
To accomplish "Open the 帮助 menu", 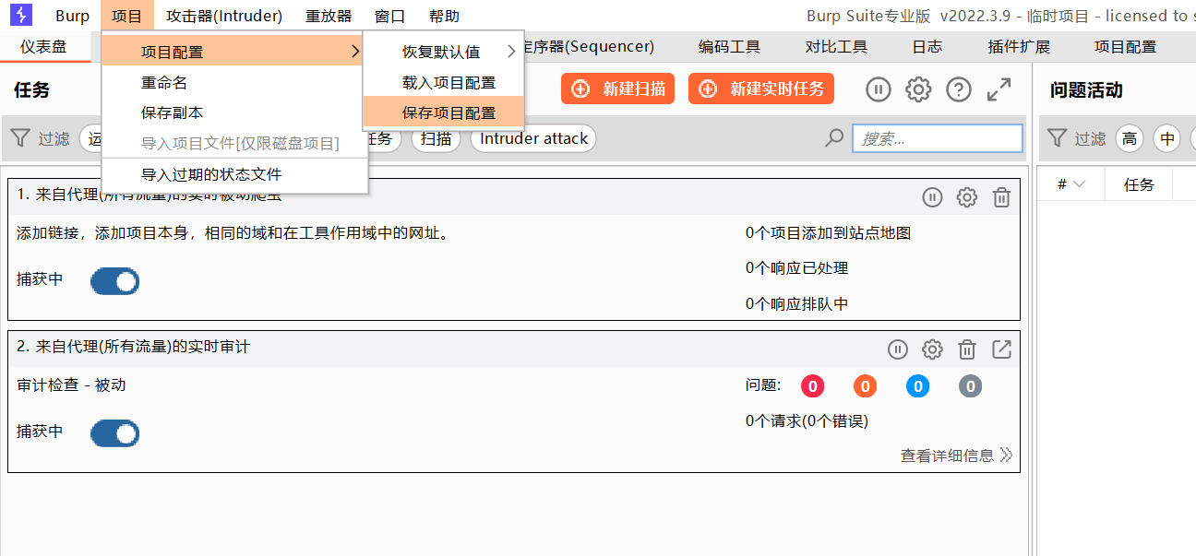I will [x=444, y=16].
